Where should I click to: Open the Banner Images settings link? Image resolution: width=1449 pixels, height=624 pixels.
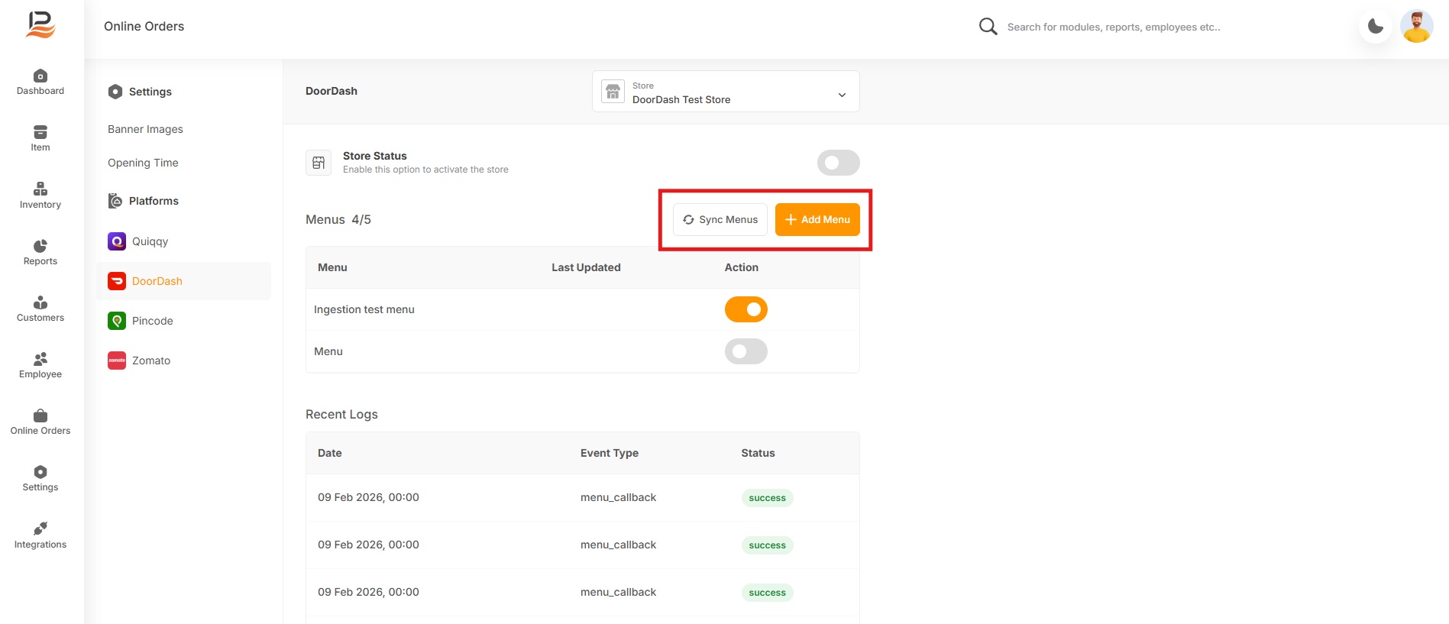pyautogui.click(x=145, y=129)
